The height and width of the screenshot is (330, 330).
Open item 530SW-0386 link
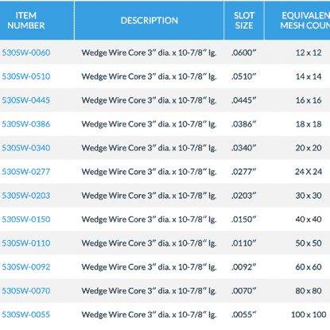(x=26, y=124)
